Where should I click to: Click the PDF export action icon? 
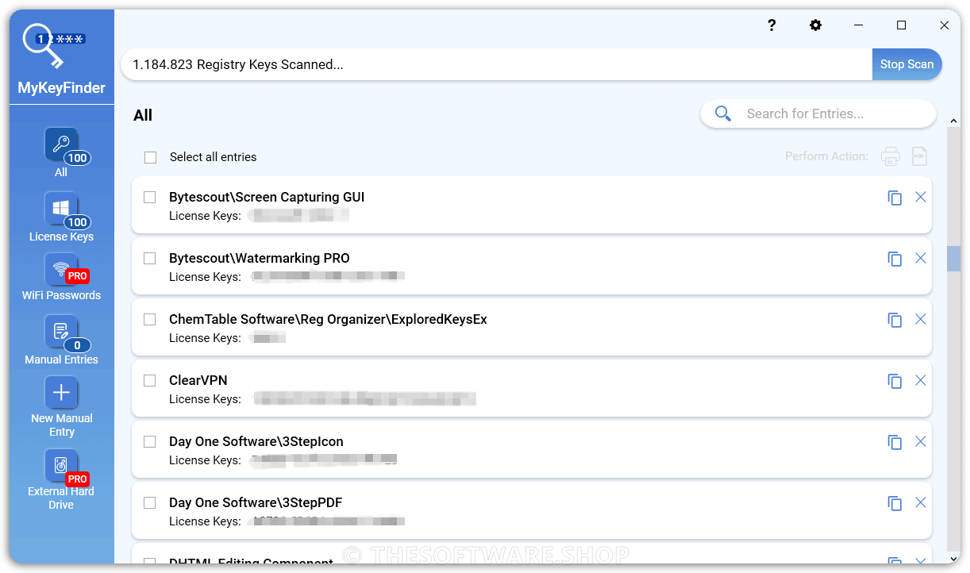click(919, 156)
